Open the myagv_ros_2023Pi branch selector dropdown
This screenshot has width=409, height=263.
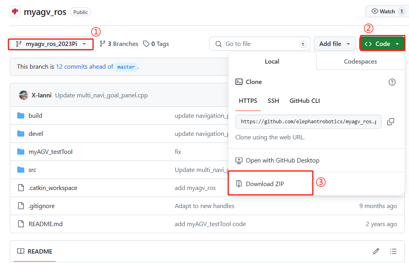tap(51, 44)
